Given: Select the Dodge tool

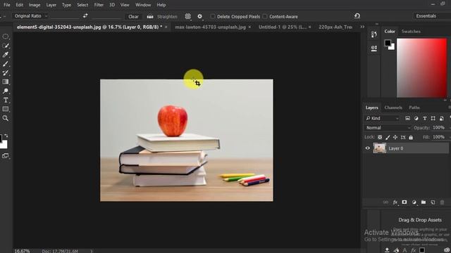Looking at the screenshot, I should pos(6,91).
